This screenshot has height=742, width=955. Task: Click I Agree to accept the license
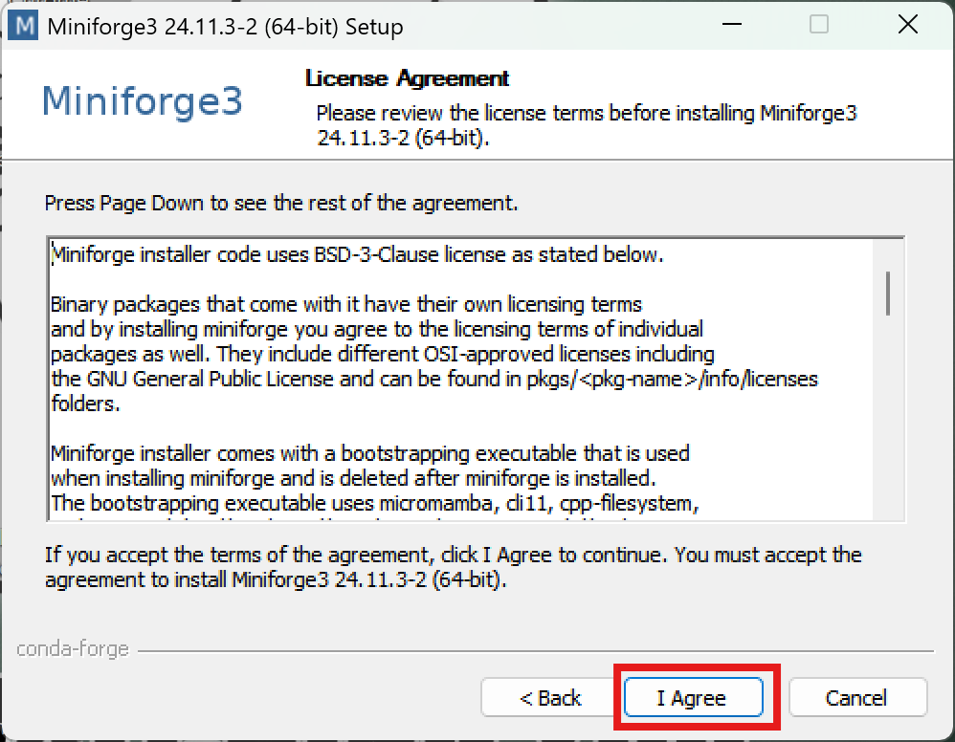[692, 698]
